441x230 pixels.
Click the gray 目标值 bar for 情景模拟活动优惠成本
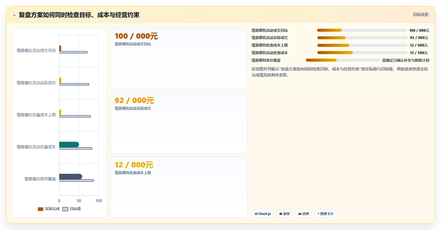pyautogui.click(x=76, y=148)
